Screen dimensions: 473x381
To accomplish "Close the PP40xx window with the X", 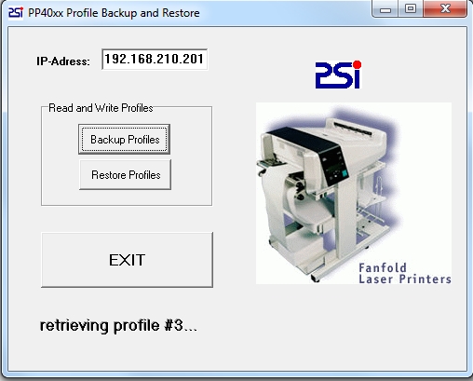I will click(445, 8).
